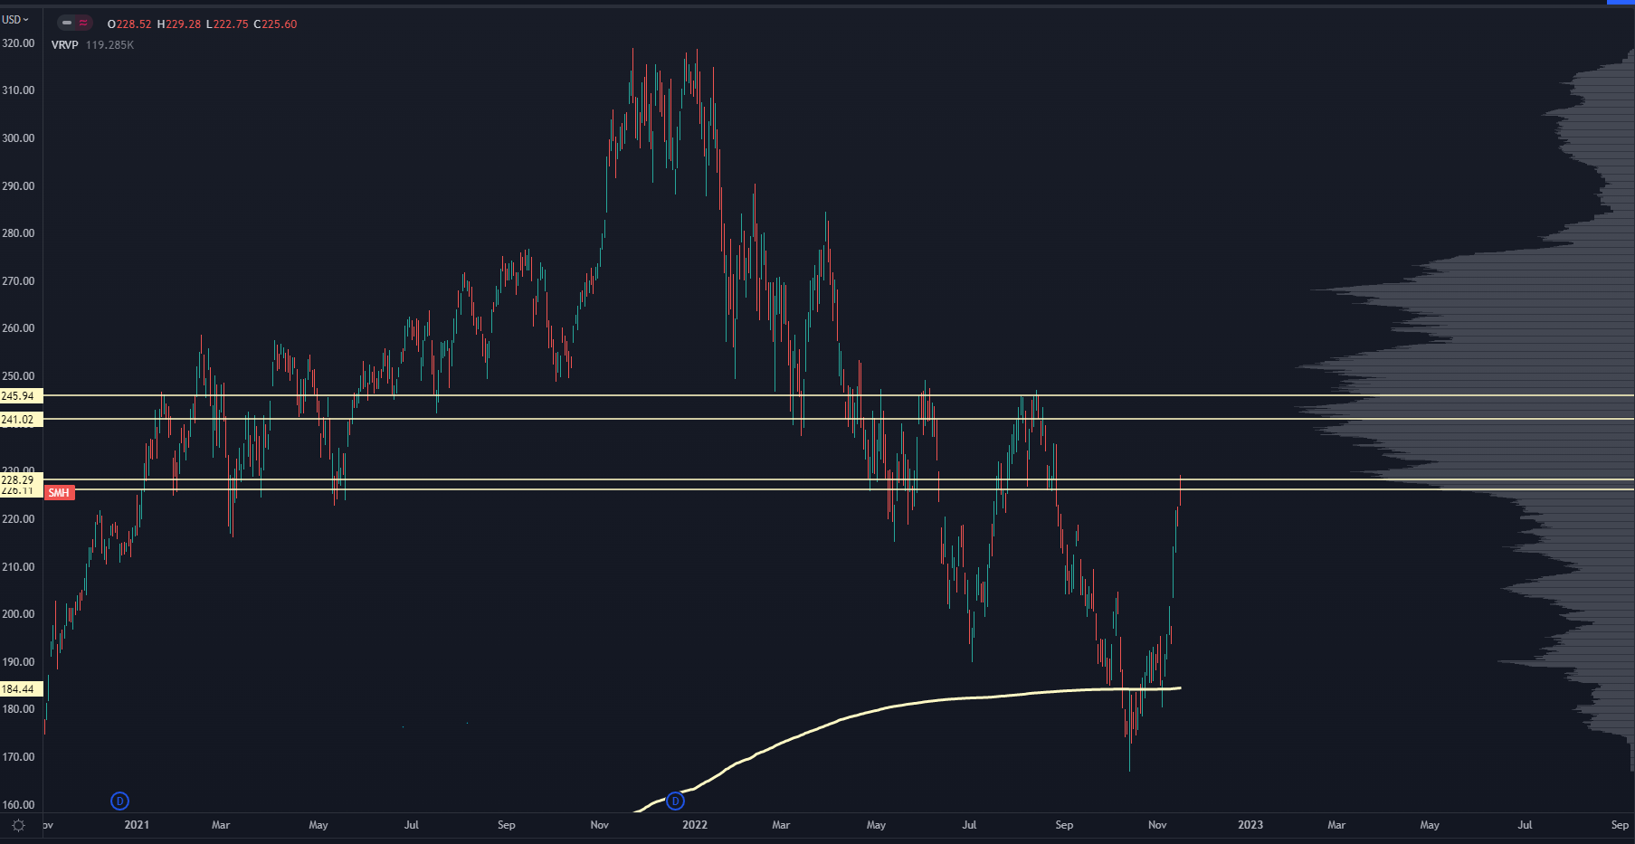Click the market status dash indicator
Screen dimensions: 1635x844
coord(67,23)
